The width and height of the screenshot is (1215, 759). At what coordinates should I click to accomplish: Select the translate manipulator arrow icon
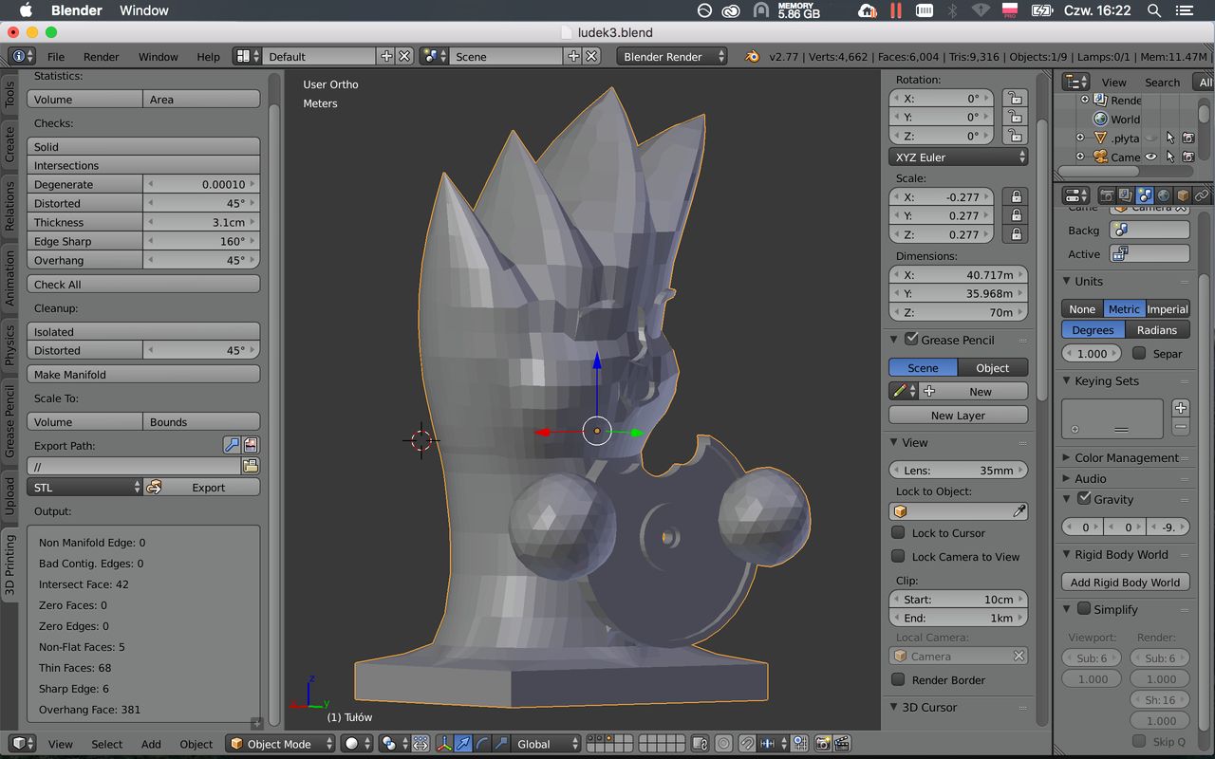(x=462, y=744)
